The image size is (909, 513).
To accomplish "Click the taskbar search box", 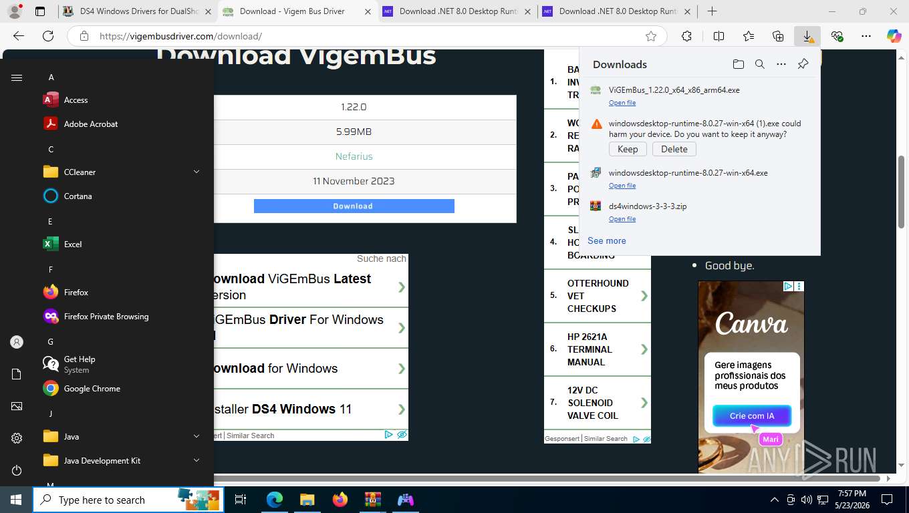I will [x=127, y=500].
